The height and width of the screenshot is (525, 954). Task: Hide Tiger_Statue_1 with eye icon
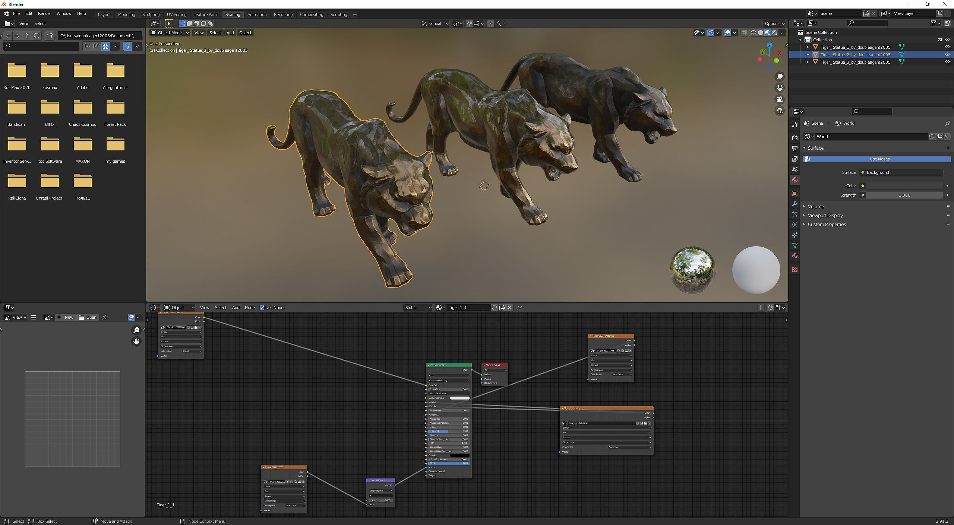pos(947,47)
